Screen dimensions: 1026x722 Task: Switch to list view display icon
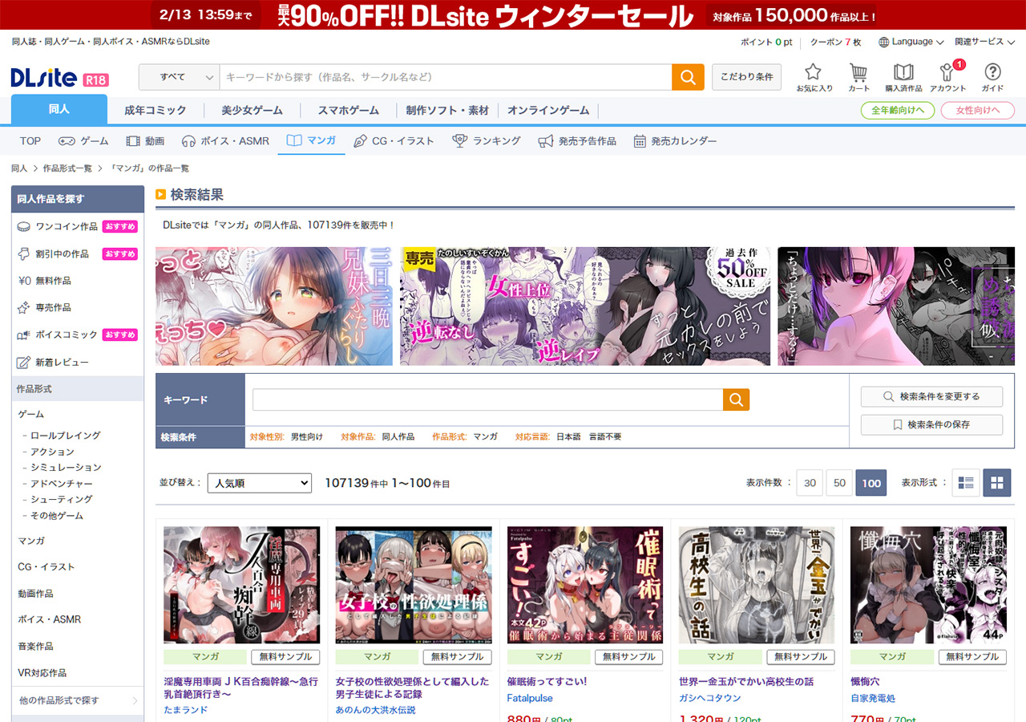[x=966, y=483]
